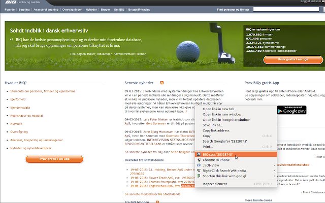Image resolution: width=325 pixels, height=203 pixels.
Task: Click the Wikipedia W icon in context menu
Action: [199, 171]
